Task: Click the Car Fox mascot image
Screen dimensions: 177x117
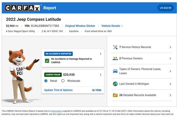Action: click(x=22, y=76)
